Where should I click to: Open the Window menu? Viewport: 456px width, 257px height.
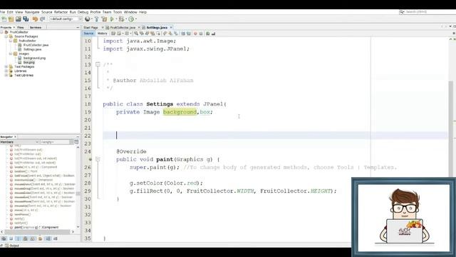[x=130, y=12]
